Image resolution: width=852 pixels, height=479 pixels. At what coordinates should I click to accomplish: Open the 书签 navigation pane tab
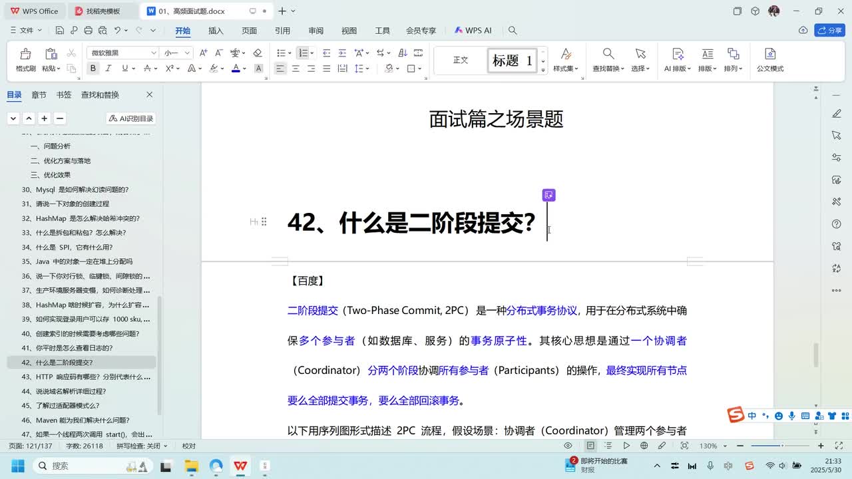pyautogui.click(x=64, y=95)
